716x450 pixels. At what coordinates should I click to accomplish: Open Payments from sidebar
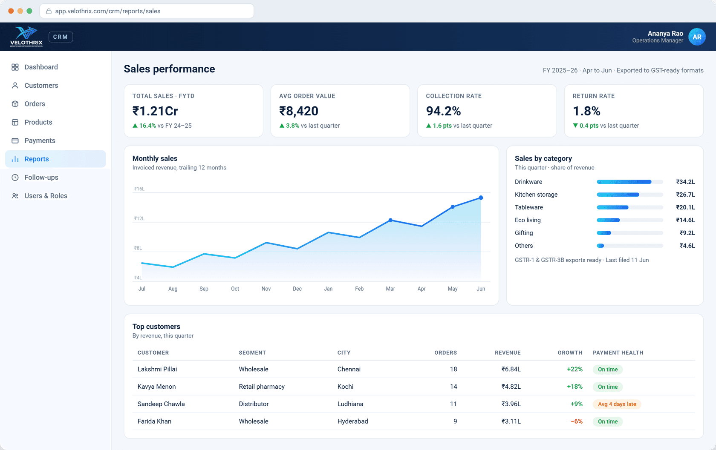point(55,140)
